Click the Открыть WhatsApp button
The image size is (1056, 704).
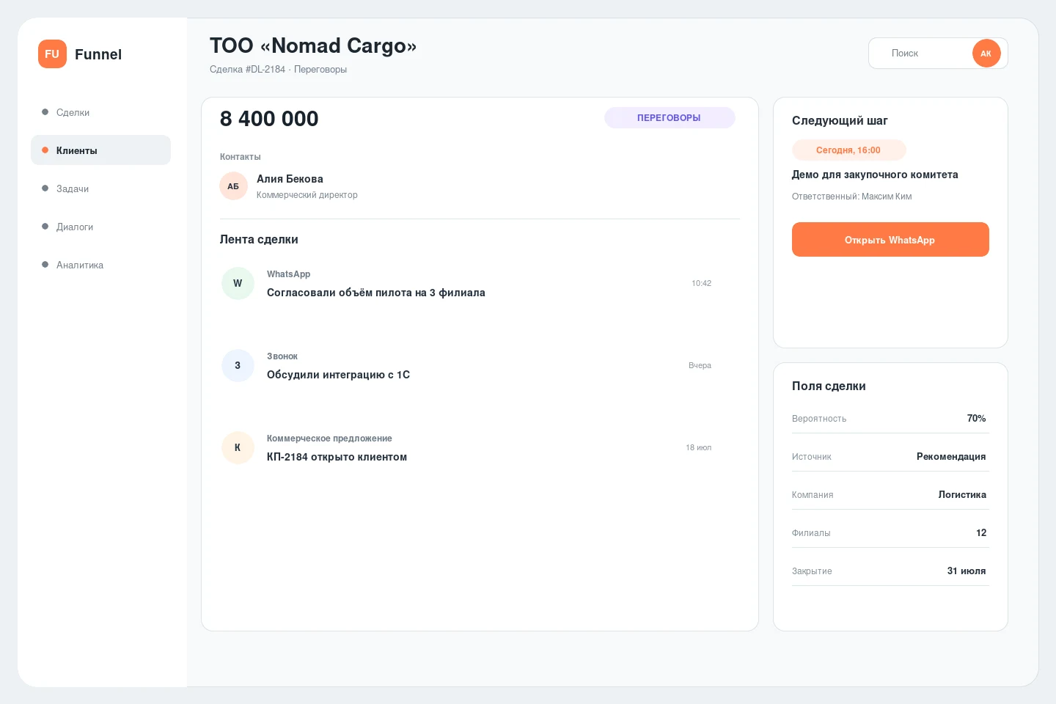(890, 240)
